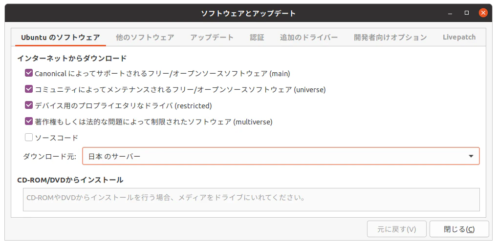
Task: Enable the ソースコード checkbox
Action: [x=29, y=137]
